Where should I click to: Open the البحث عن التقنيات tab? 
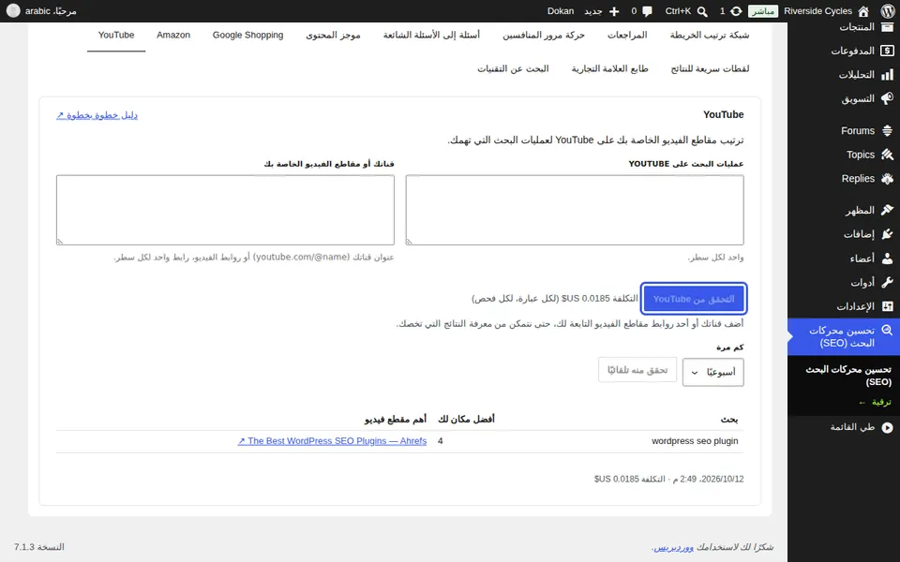(x=513, y=68)
